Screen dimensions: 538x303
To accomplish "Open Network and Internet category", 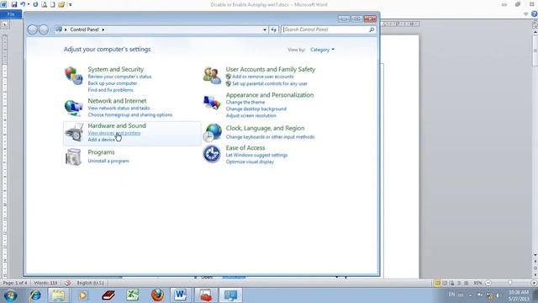I will (117, 101).
